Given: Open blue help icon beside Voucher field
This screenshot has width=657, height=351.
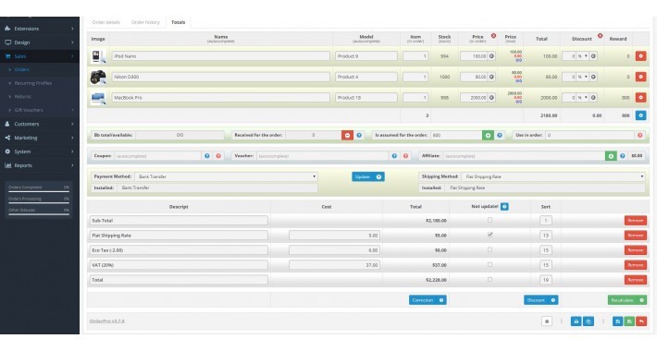Looking at the screenshot, I should pyautogui.click(x=394, y=155).
